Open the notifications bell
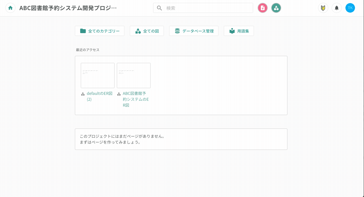The height and width of the screenshot is (197, 364). [336, 8]
